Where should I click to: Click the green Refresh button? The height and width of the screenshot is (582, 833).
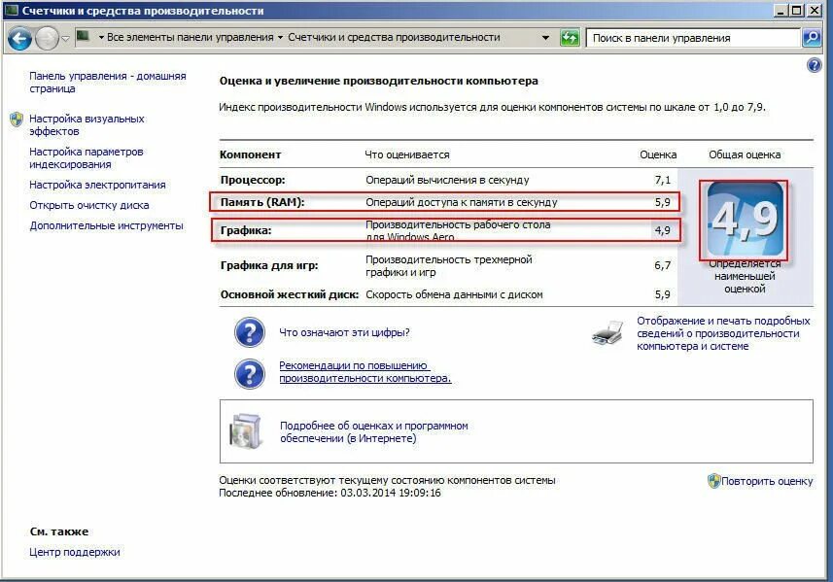coord(570,38)
